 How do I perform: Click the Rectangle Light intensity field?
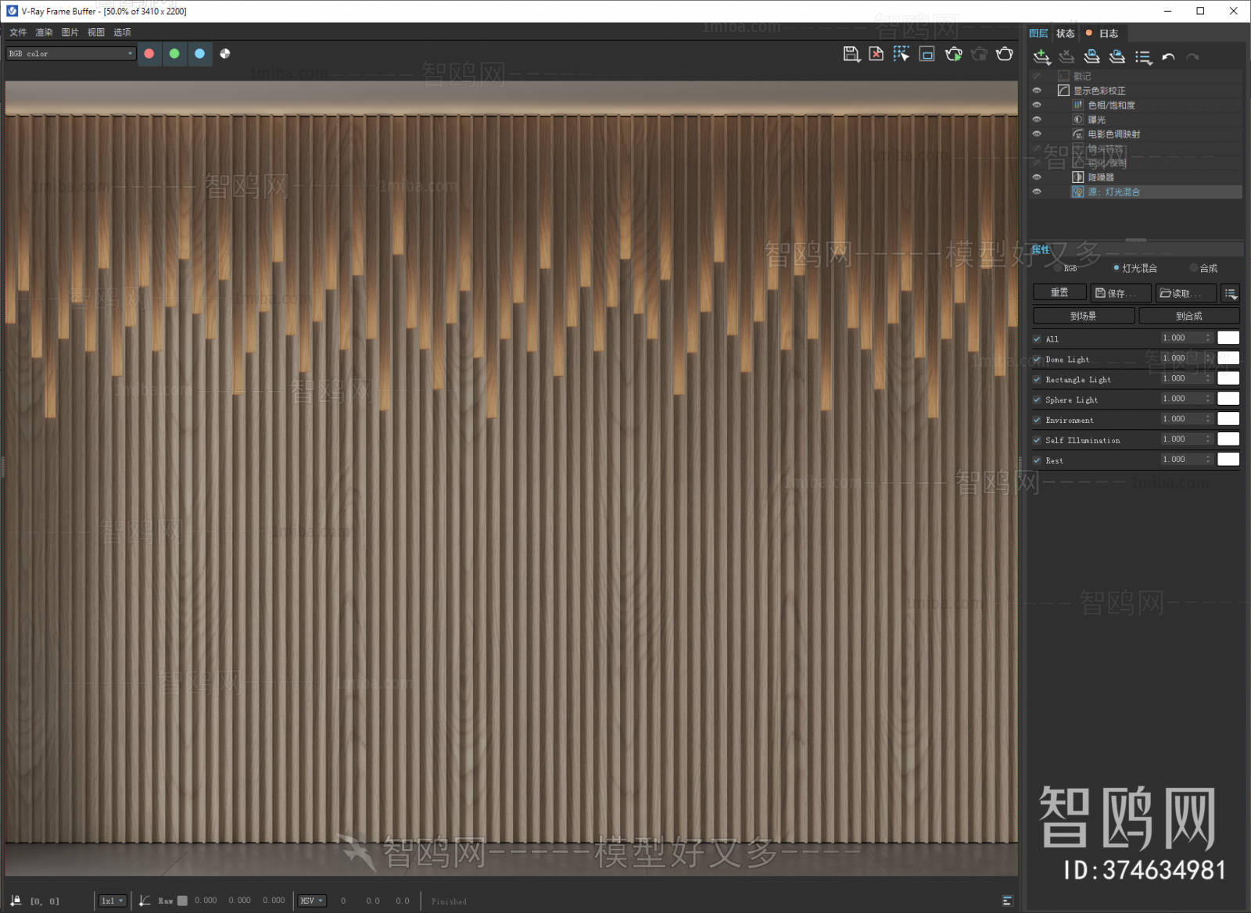click(1182, 379)
